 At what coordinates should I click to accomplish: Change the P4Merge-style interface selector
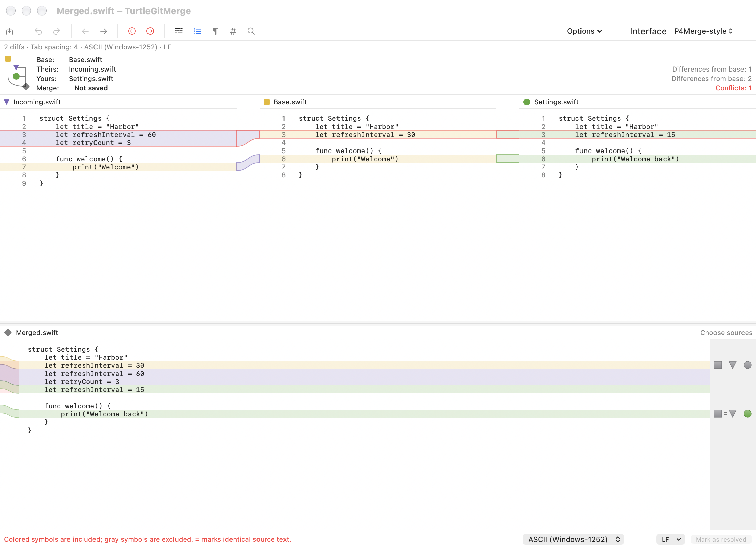(x=704, y=31)
